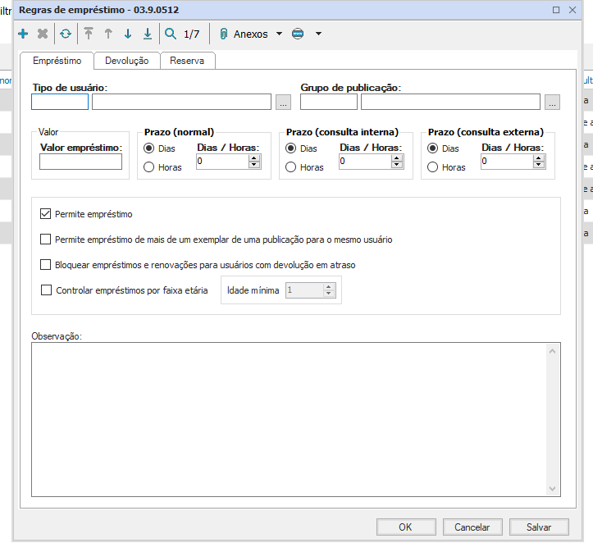Viewport: 593px width, 552px height.
Task: Click the Valor empréstimo input field
Action: (80, 162)
